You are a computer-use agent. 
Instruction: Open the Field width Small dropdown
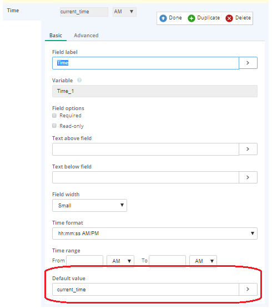click(89, 206)
